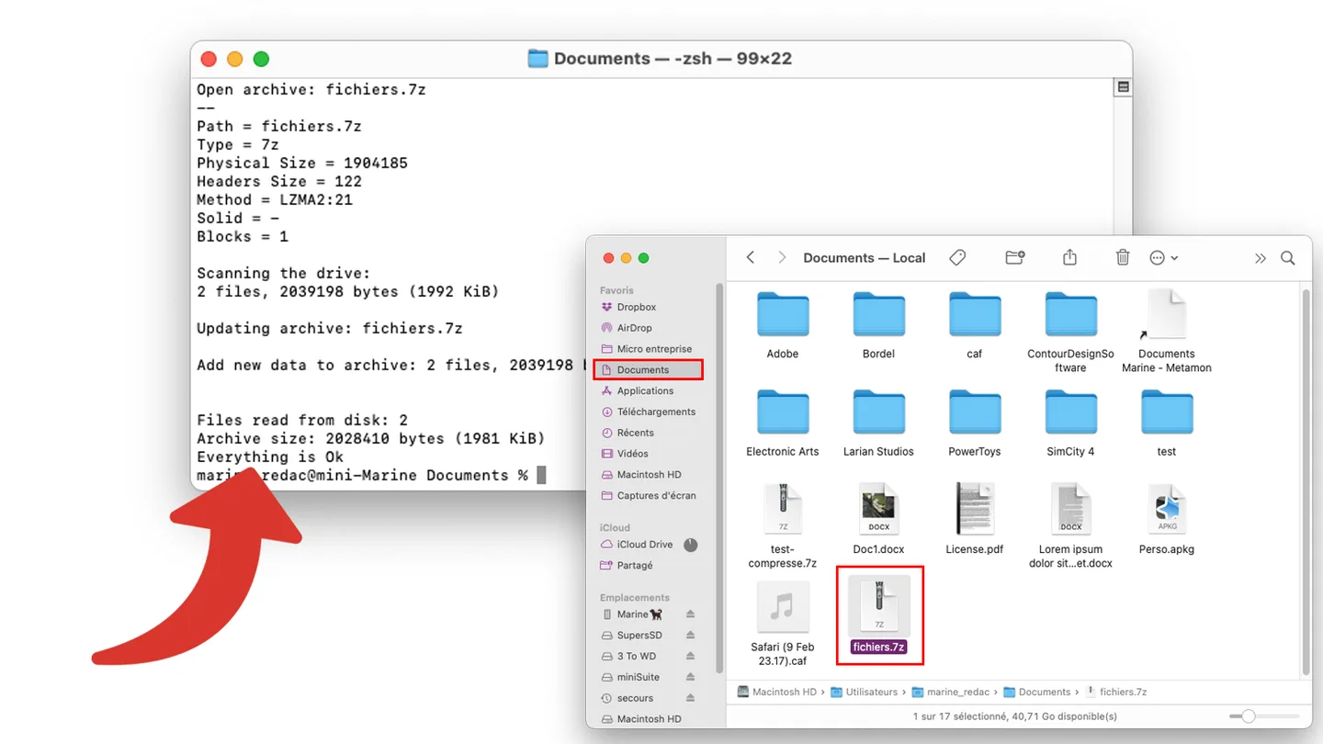
Task: Select the SimCity 4 folder
Action: [x=1070, y=423]
